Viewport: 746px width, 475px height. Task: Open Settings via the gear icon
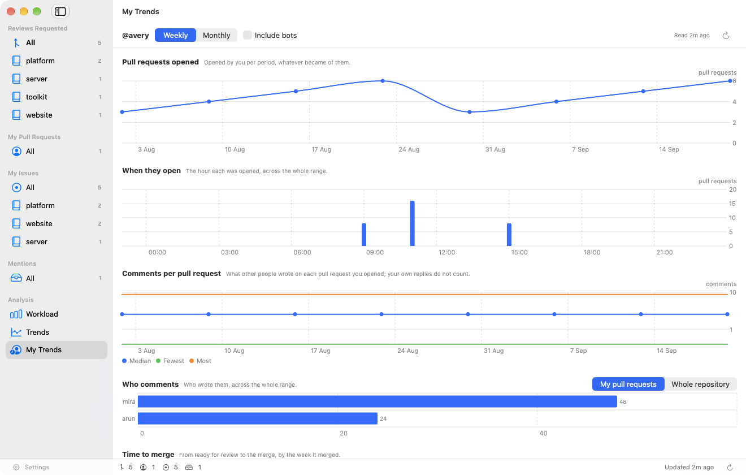[16, 468]
